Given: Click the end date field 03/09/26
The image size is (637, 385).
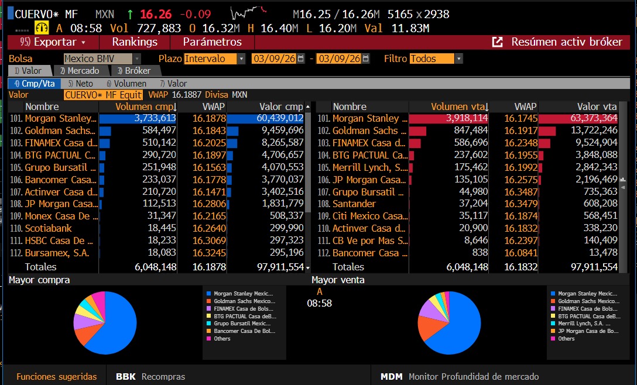Looking at the screenshot, I should tap(339, 59).
